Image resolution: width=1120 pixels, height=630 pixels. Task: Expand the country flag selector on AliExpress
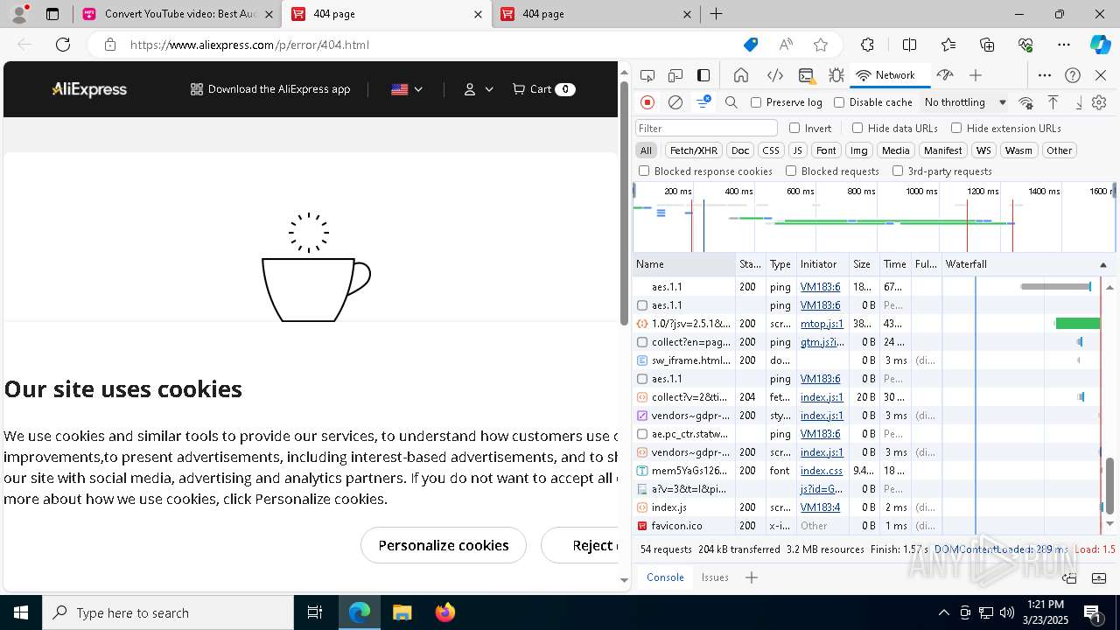point(407,89)
